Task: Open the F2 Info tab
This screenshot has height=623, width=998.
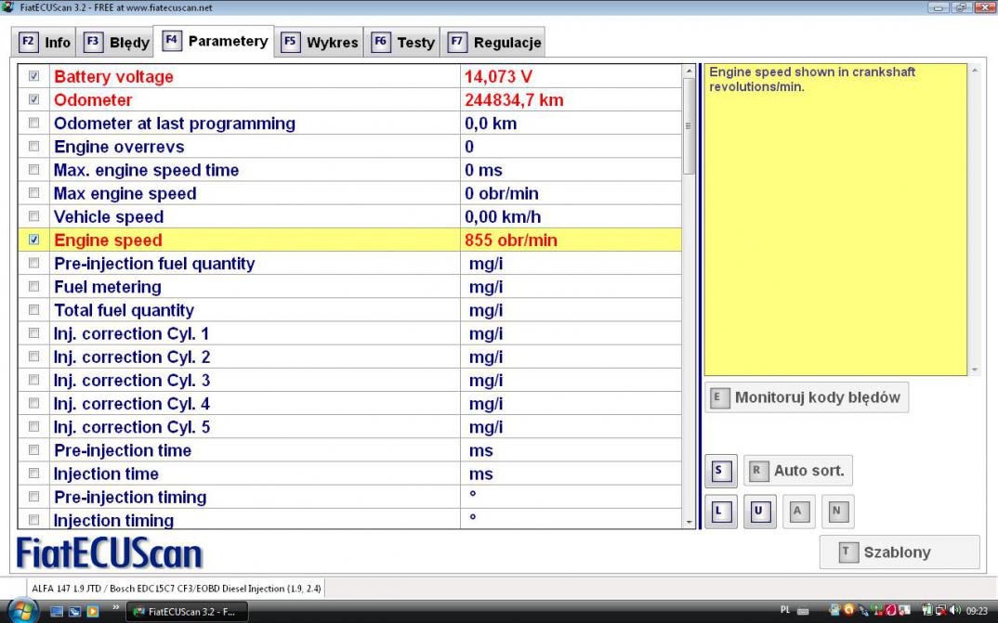Action: [44, 43]
